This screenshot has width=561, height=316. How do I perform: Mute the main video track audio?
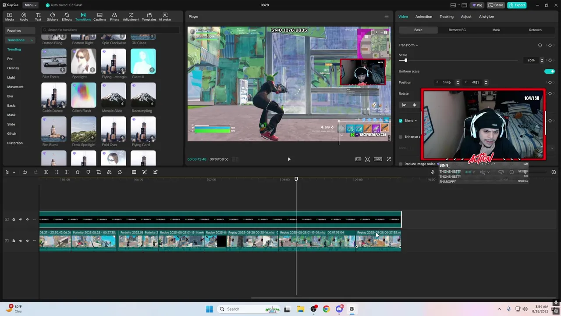pyautogui.click(x=28, y=241)
